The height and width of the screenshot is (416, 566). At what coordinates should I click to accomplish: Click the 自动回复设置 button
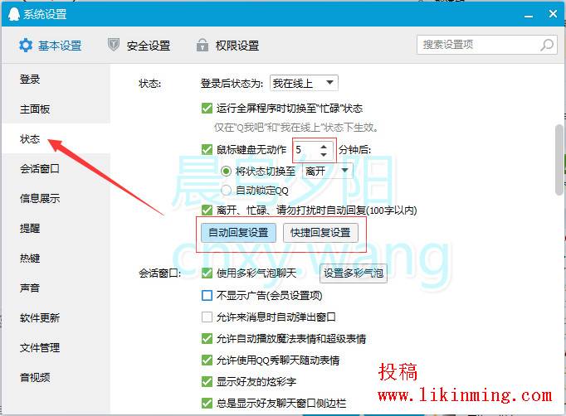tap(237, 232)
